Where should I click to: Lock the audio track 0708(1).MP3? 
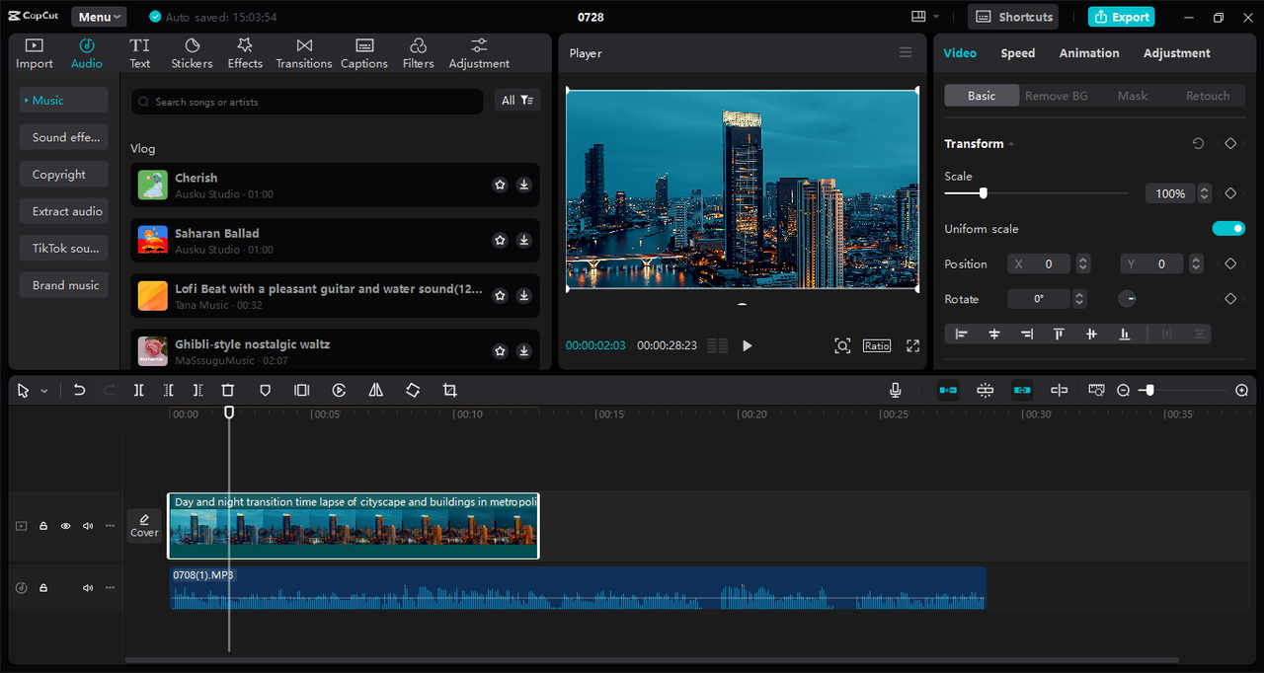[x=43, y=588]
